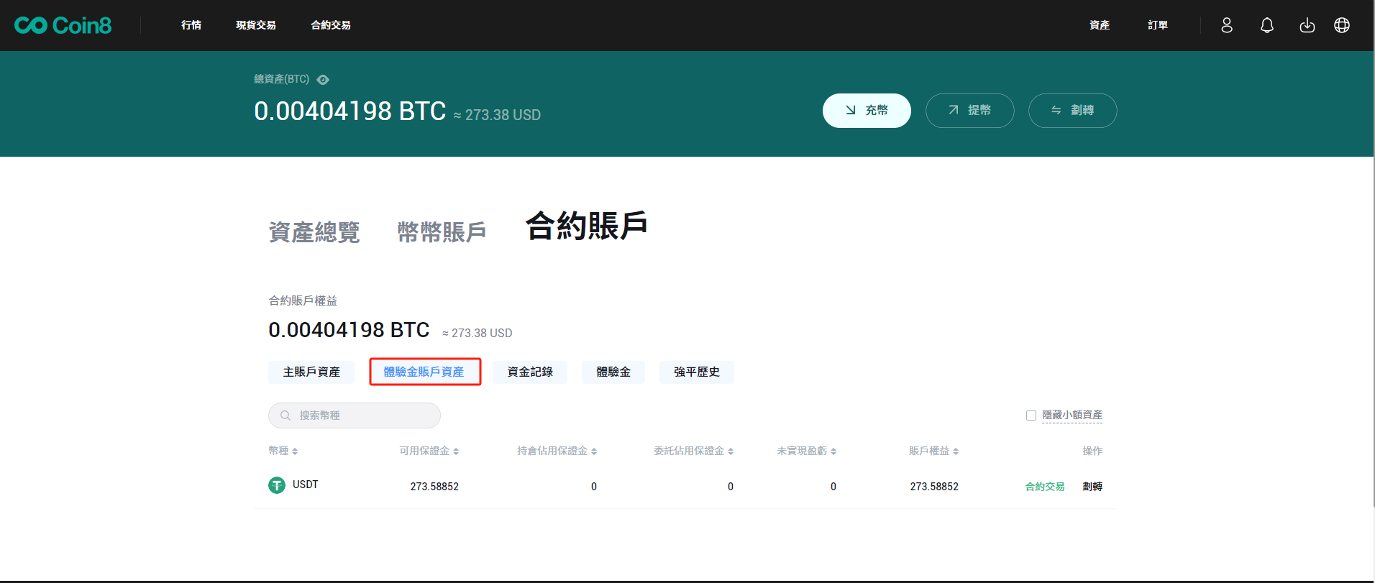The image size is (1375, 583).
Task: Open the notifications bell icon
Action: 1267,25
